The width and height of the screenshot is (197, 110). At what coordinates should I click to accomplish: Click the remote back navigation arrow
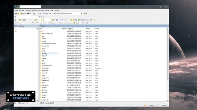click(62, 20)
